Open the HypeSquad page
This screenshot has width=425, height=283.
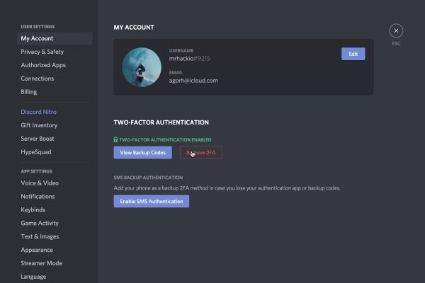click(36, 152)
